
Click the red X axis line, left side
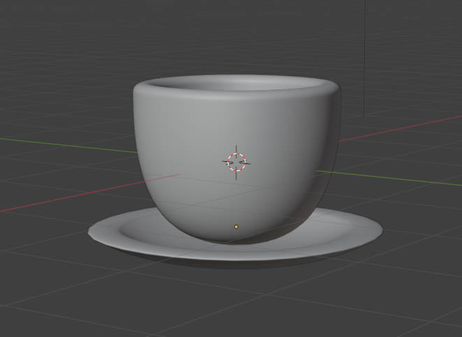point(42,201)
